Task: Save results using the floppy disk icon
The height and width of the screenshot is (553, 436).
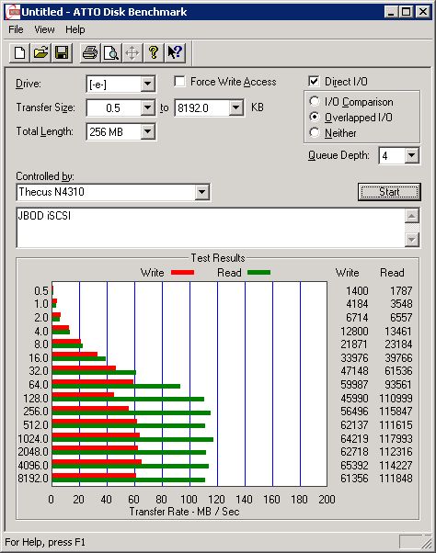Action: click(x=62, y=53)
